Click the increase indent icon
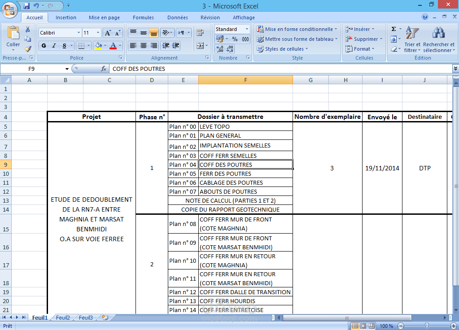459x330 pixels. pyautogui.click(x=175, y=45)
